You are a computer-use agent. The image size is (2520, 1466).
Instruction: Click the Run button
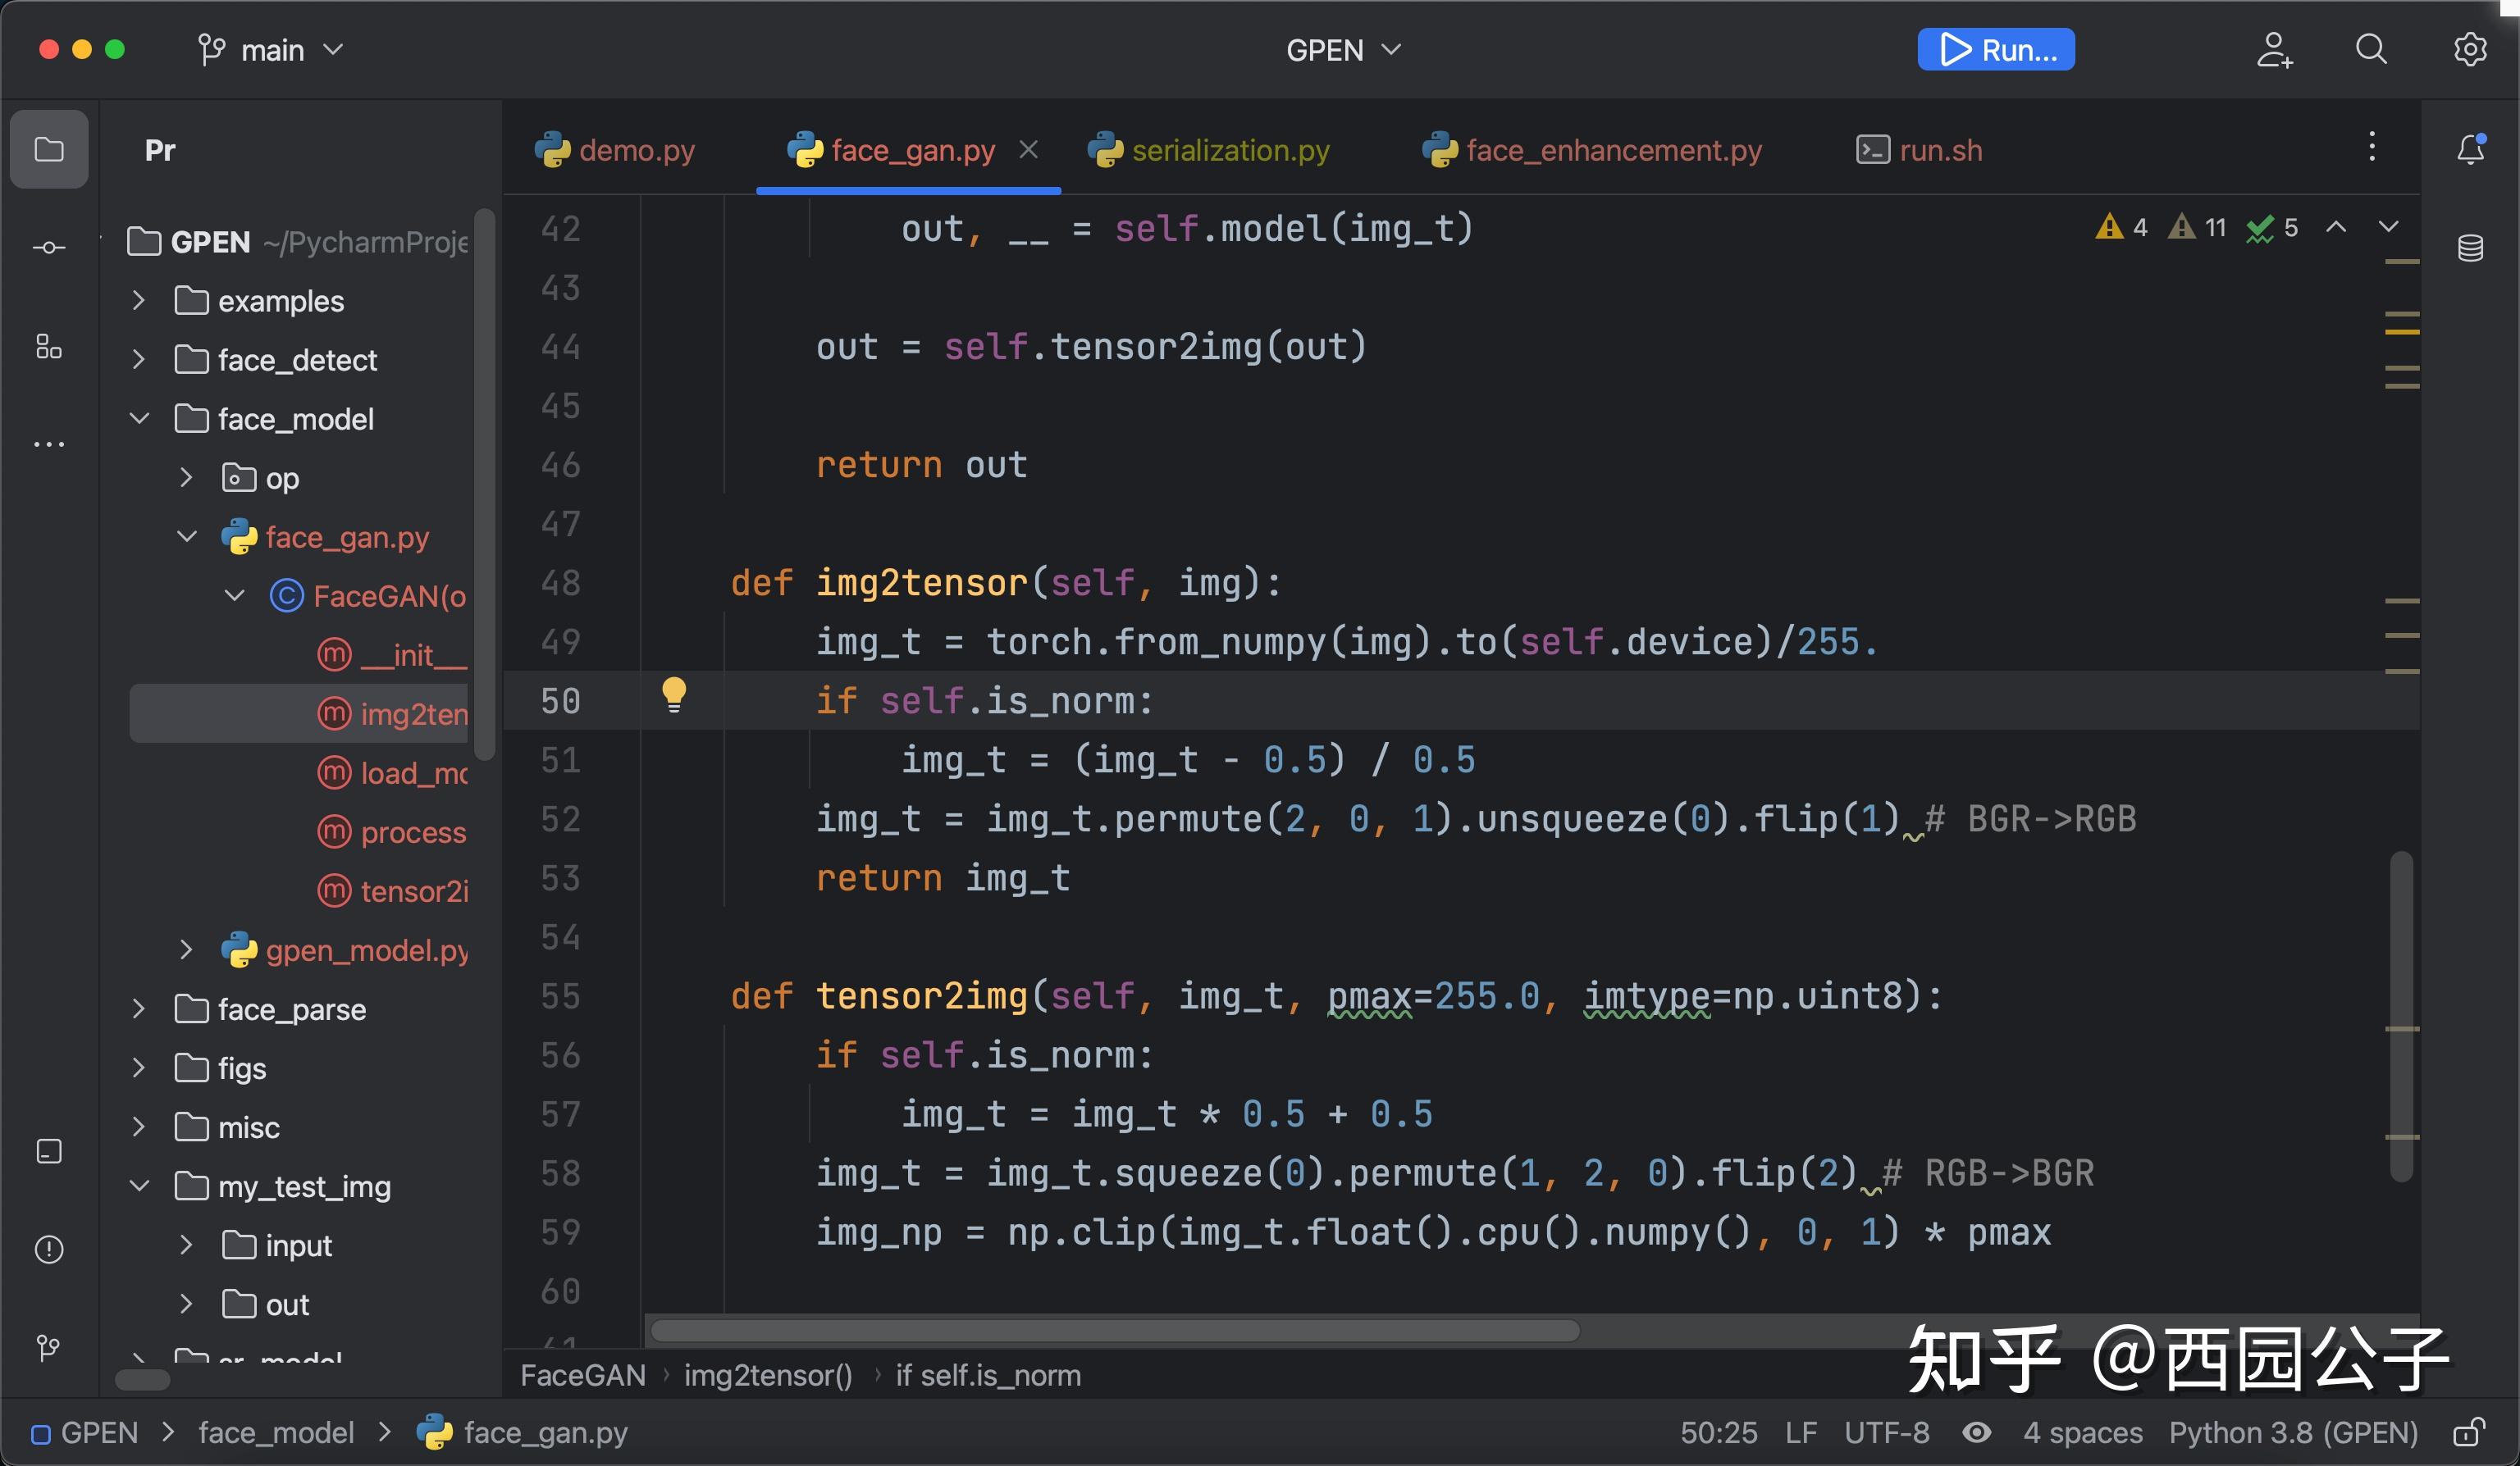pyautogui.click(x=1996, y=49)
